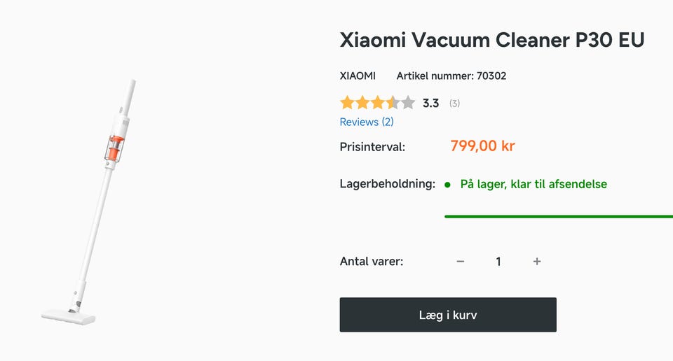Click the second rating star
The image size is (673, 361).
click(362, 104)
